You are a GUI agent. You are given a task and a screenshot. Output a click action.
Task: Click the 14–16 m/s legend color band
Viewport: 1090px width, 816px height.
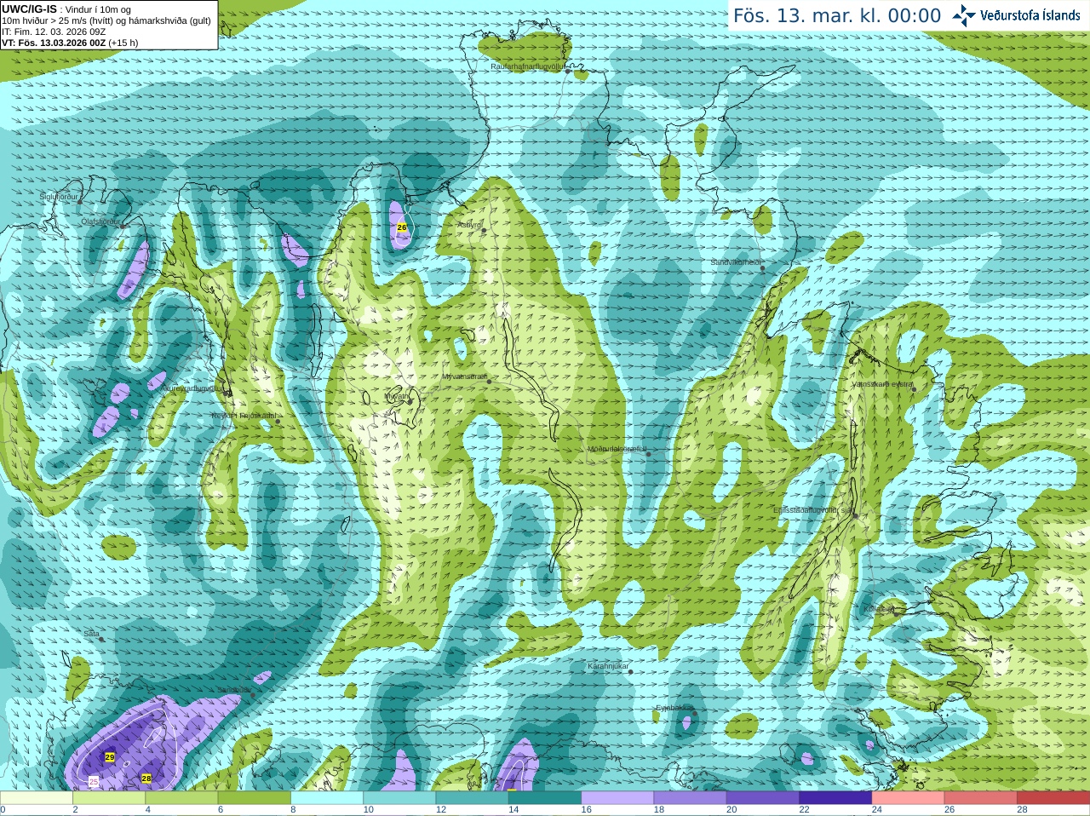coord(545,798)
